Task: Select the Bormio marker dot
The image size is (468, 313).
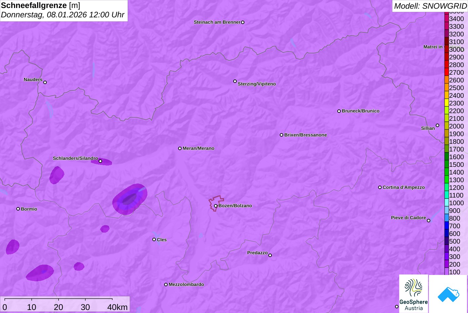Action: 18,209
